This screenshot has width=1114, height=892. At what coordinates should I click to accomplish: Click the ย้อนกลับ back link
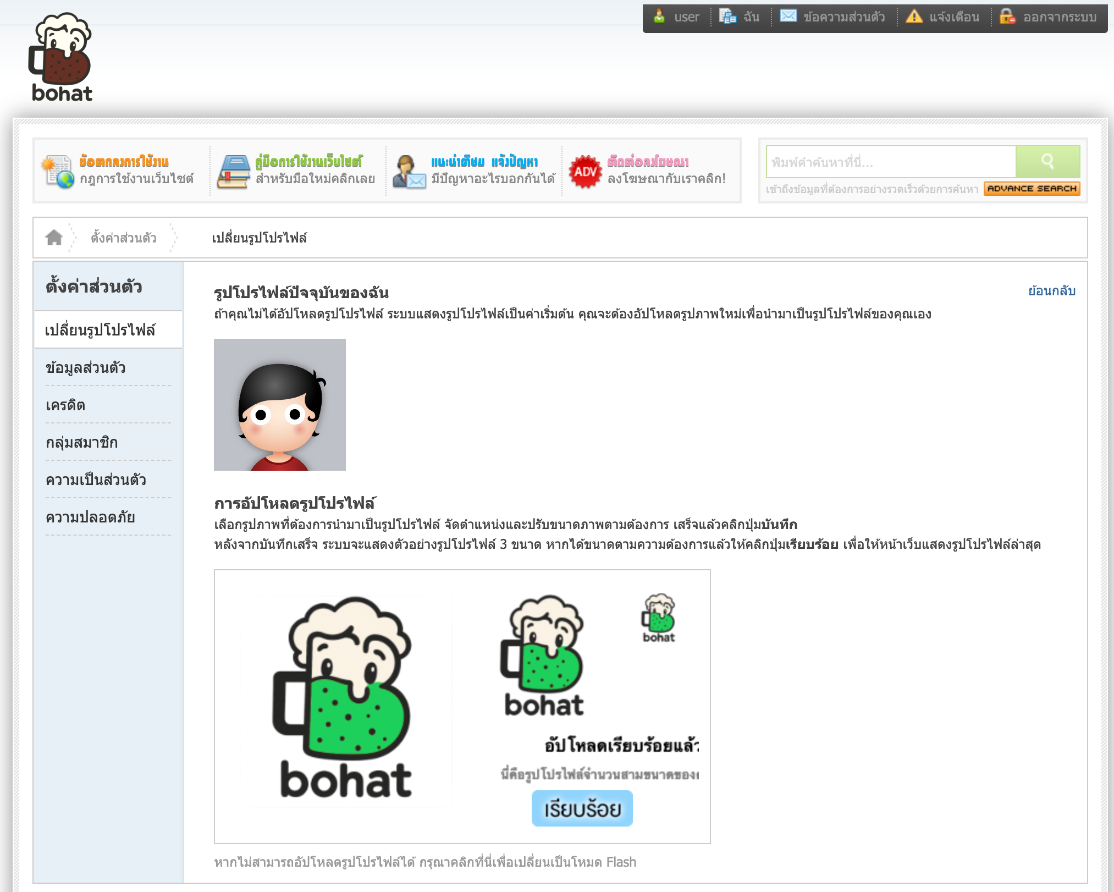click(x=1051, y=291)
